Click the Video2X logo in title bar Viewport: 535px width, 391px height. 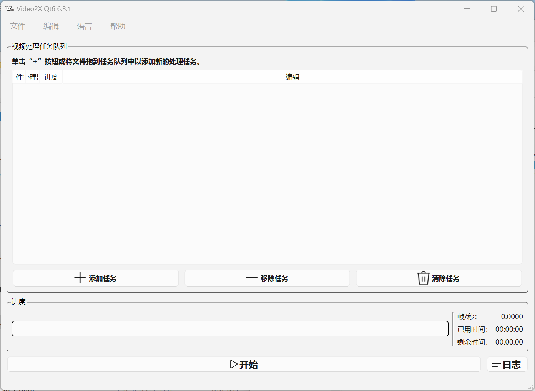click(x=10, y=9)
